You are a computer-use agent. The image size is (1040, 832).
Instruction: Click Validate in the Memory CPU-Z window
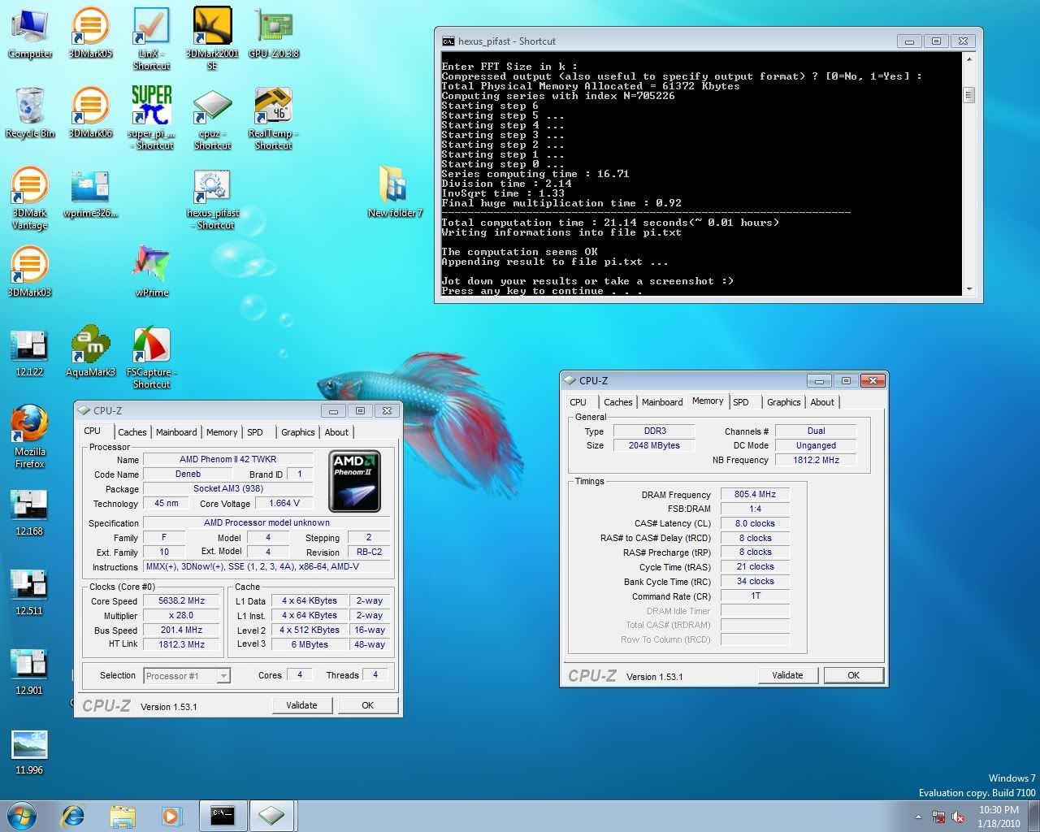787,675
